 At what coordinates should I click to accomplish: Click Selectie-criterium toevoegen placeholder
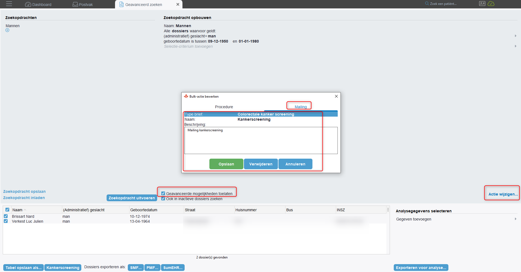pos(188,46)
